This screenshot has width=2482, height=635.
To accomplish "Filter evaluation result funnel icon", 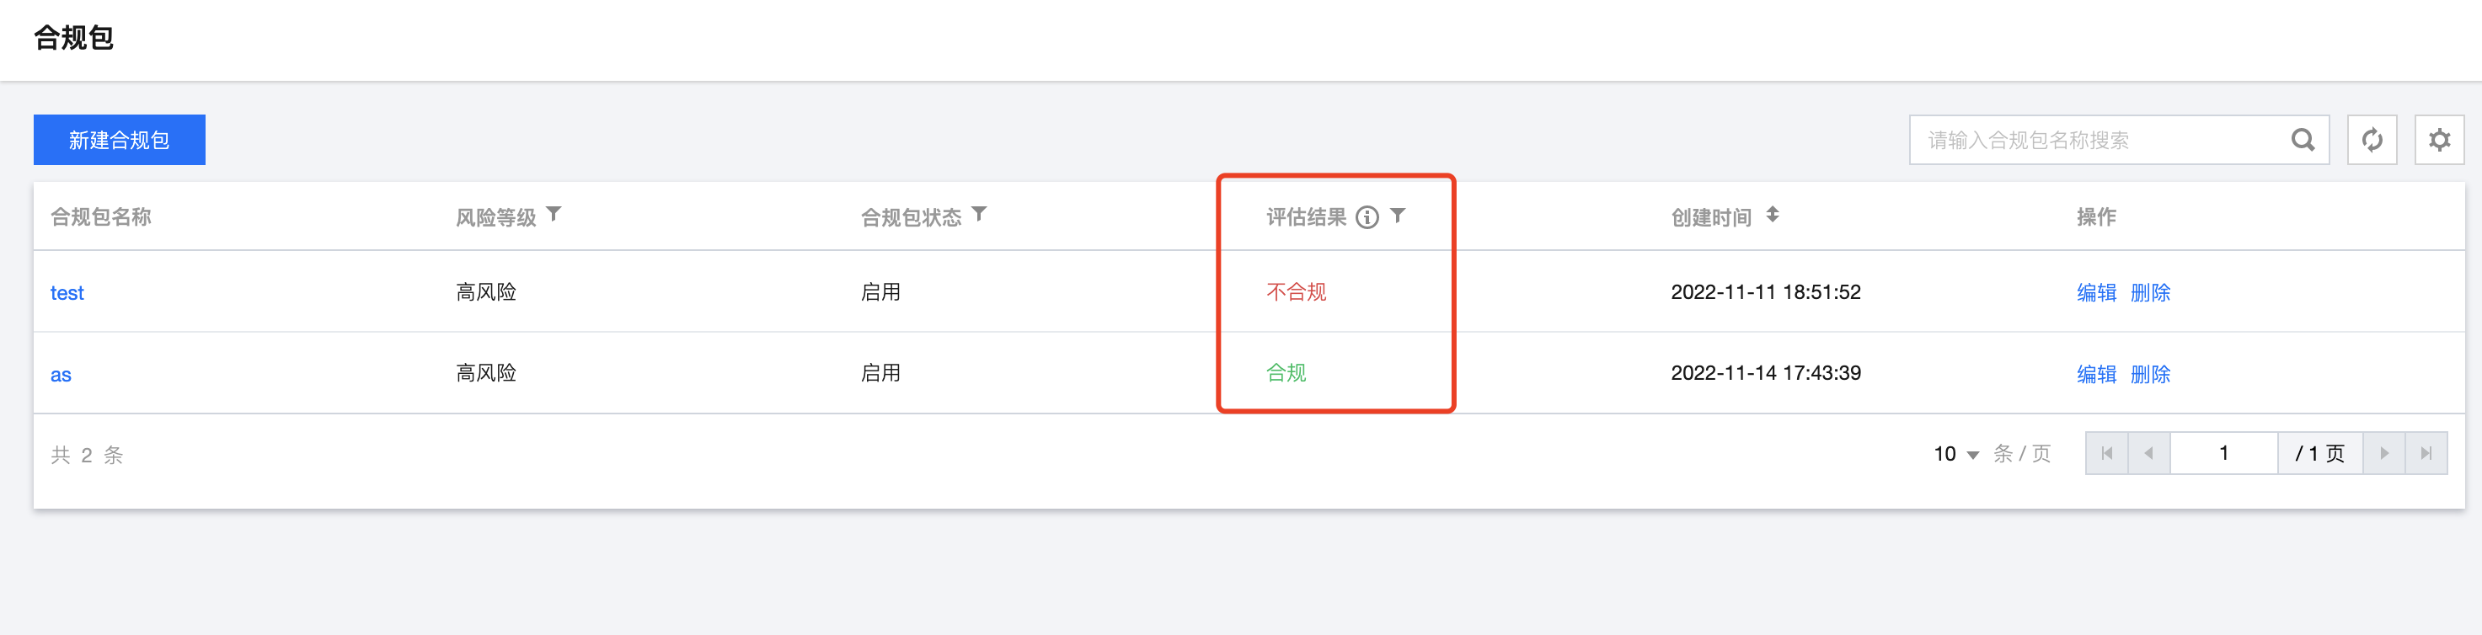I will (x=1398, y=216).
